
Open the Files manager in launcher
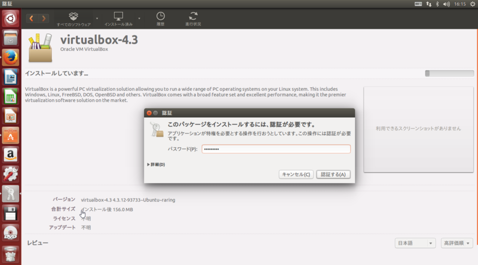click(x=10, y=38)
